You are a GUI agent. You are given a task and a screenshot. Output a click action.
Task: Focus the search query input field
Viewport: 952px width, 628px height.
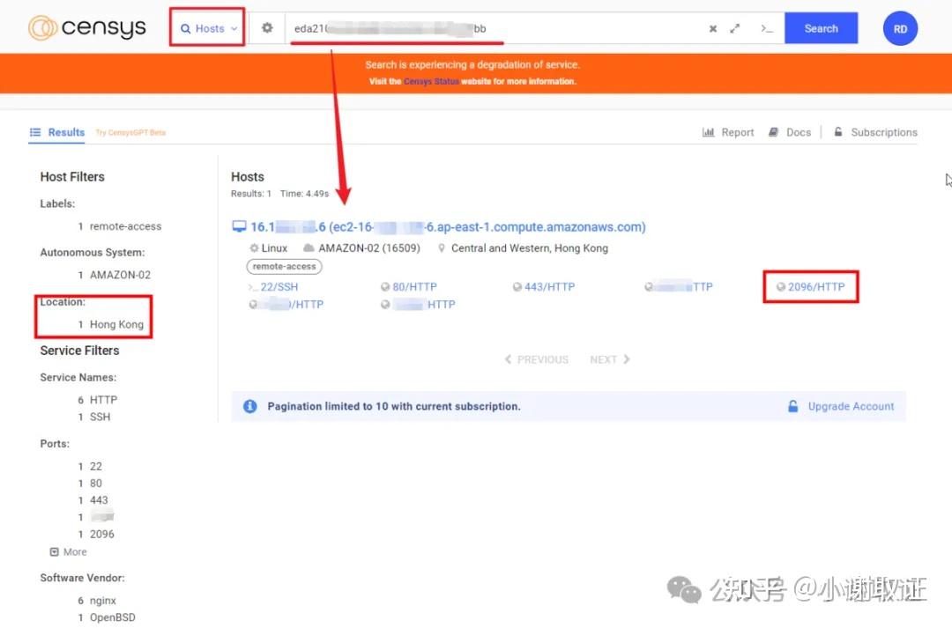[x=495, y=28]
